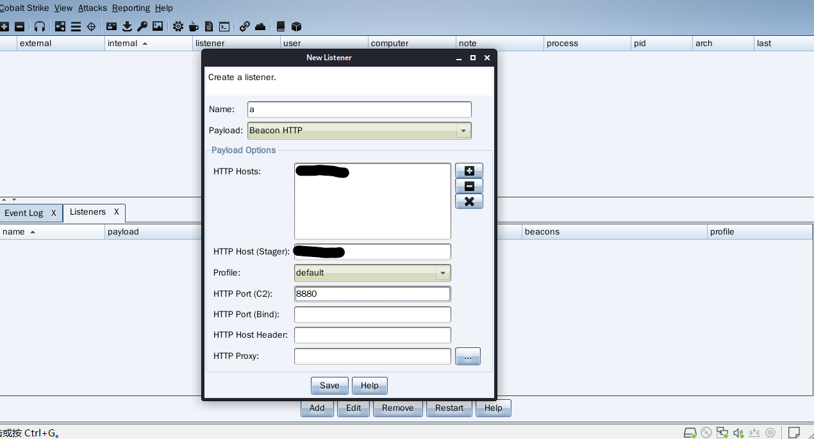The image size is (814, 439).
Task: Click the connect to team server plus icon
Action: [4, 27]
